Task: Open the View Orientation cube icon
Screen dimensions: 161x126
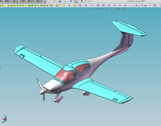Action: [102, 9]
